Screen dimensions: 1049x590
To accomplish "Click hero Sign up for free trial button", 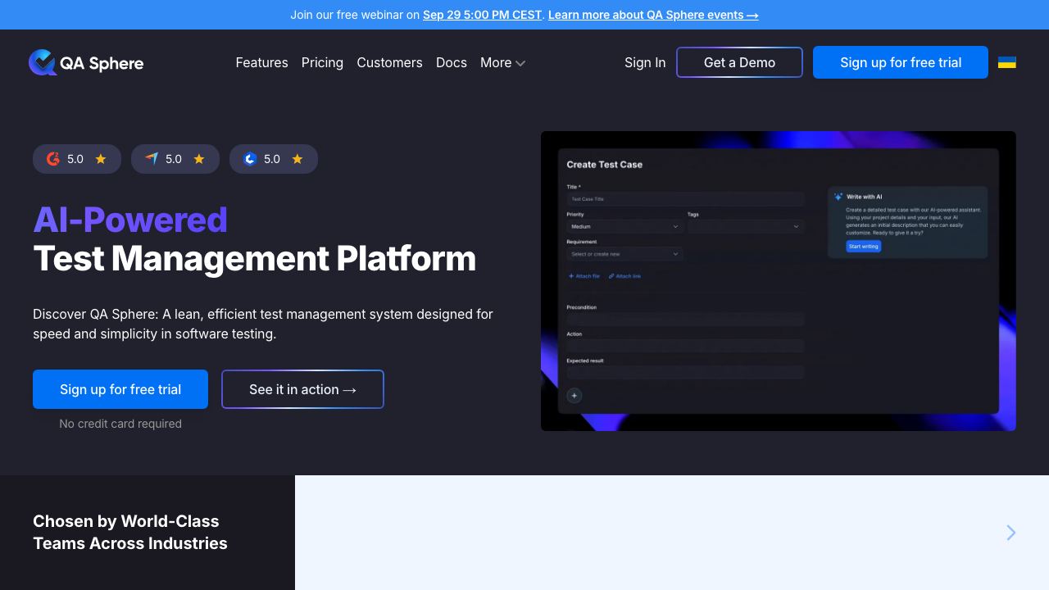I will pyautogui.click(x=120, y=389).
